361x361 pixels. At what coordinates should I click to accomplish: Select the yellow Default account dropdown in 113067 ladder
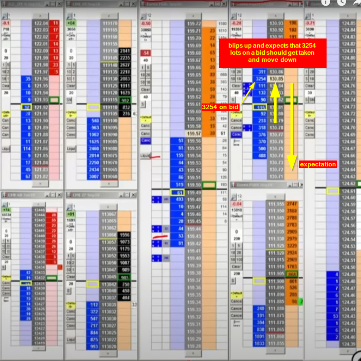pos(71,304)
